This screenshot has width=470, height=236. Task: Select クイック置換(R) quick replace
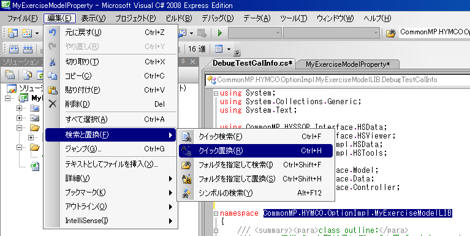pyautogui.click(x=256, y=151)
